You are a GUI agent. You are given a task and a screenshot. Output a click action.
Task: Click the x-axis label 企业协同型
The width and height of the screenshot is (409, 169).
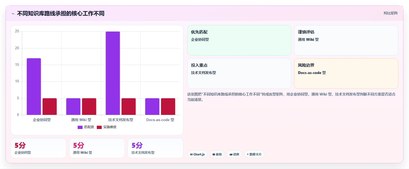(x=42, y=120)
